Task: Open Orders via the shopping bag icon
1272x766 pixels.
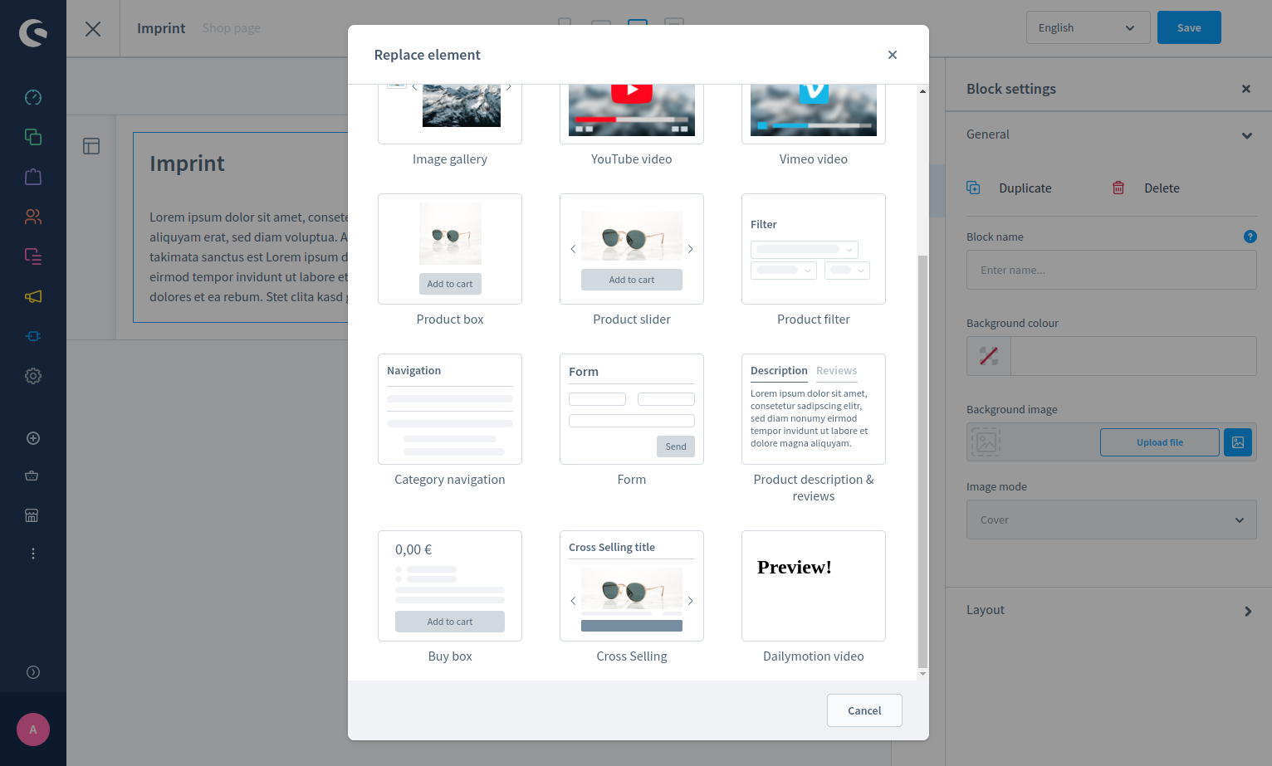Action: pos(33,176)
